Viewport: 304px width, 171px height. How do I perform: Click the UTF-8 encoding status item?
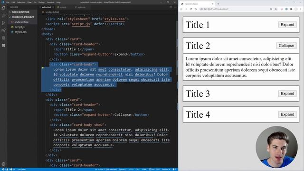click(x=131, y=170)
